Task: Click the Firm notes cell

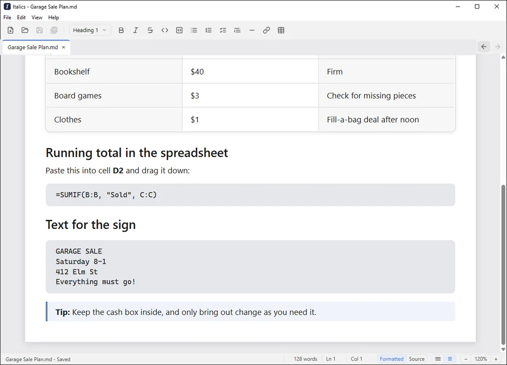Action: pos(387,72)
